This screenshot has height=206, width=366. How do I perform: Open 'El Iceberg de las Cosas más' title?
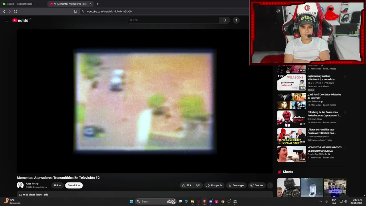pos(324,114)
